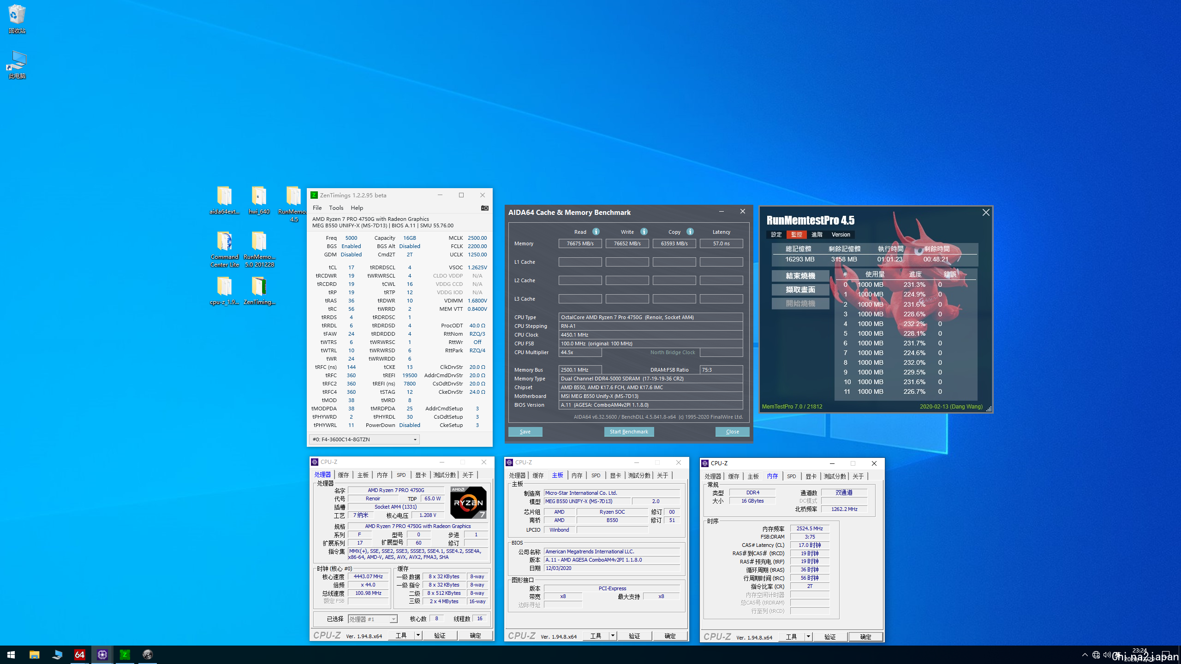This screenshot has height=664, width=1181.
Task: Click the AIDA64 Close button
Action: [x=732, y=432]
